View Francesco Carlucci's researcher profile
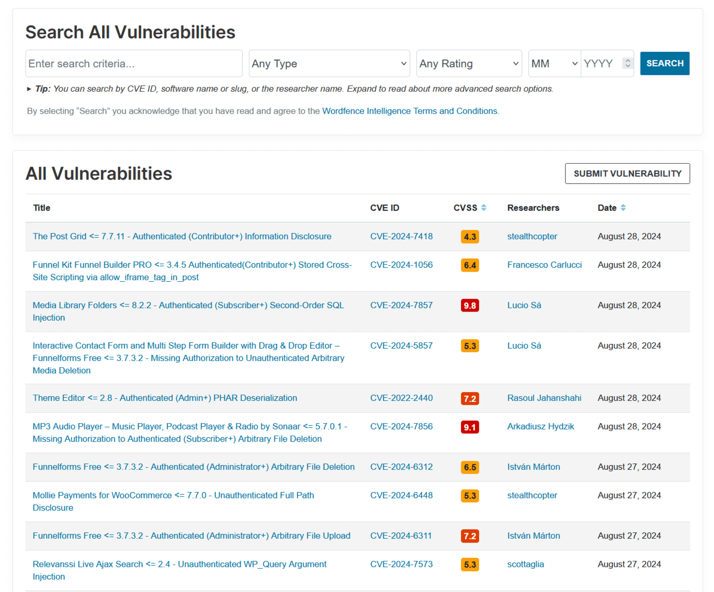The width and height of the screenshot is (714, 592). [x=545, y=265]
